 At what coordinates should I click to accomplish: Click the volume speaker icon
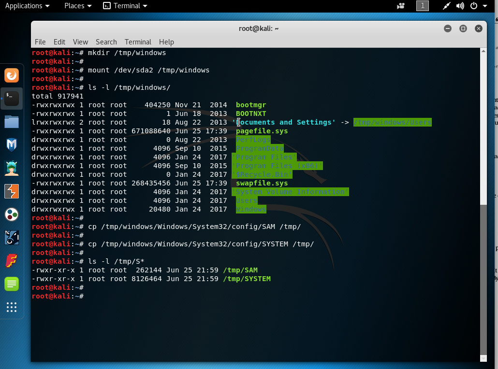point(460,6)
